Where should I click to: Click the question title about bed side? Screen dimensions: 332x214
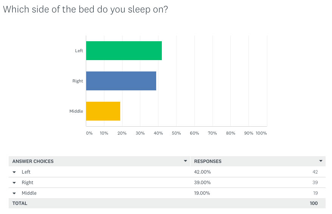click(x=85, y=9)
